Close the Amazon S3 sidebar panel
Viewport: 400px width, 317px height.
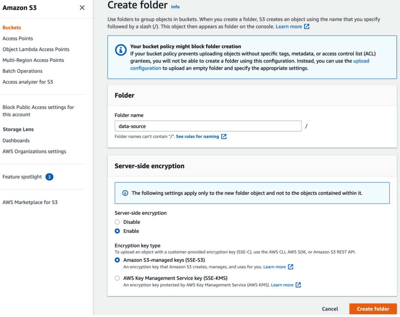(x=82, y=7)
